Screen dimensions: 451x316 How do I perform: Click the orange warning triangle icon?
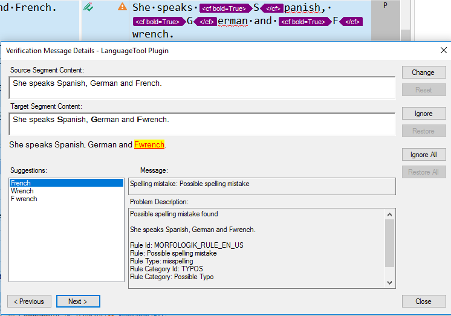coord(122,7)
